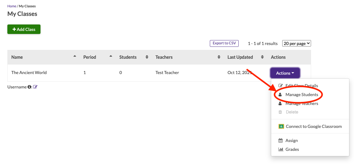Select Manage Students from the menu

pyautogui.click(x=302, y=95)
